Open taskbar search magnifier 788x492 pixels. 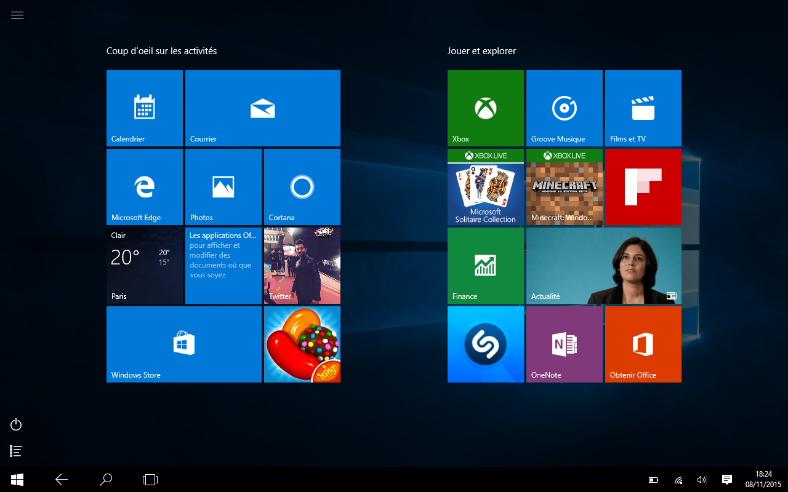pyautogui.click(x=106, y=480)
